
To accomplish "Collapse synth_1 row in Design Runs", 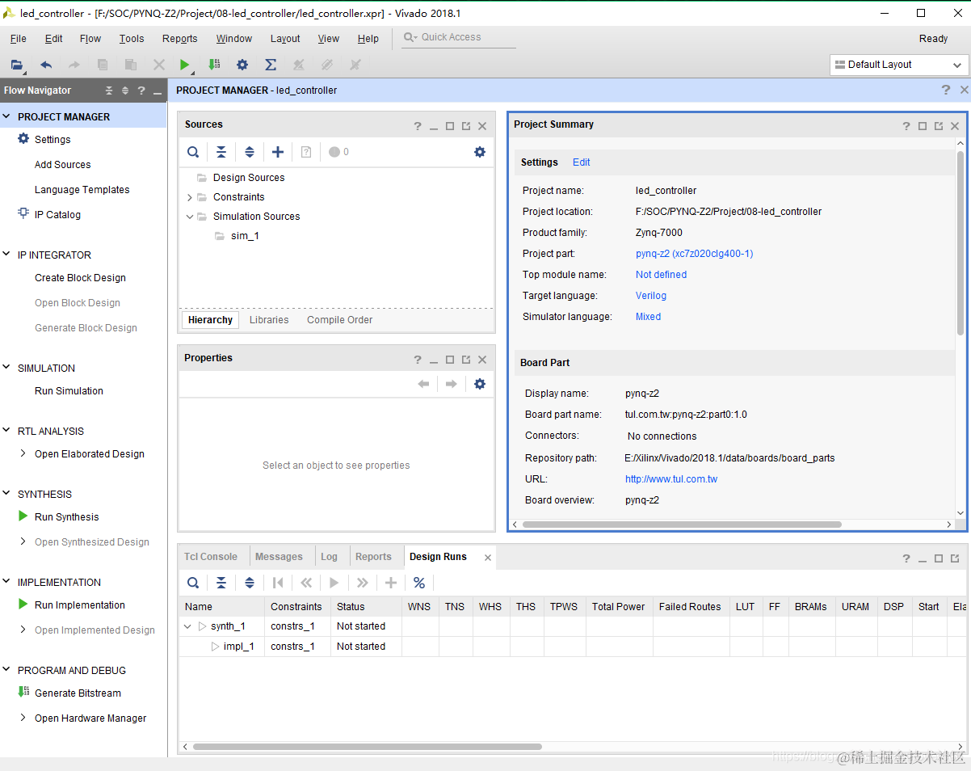I will [189, 626].
